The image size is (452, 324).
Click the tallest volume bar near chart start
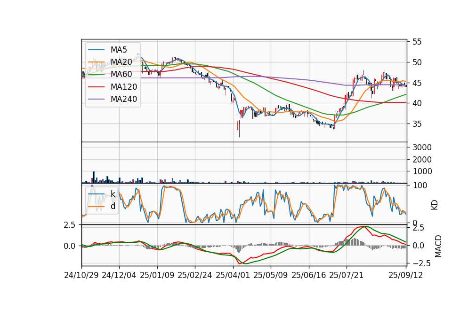click(93, 177)
